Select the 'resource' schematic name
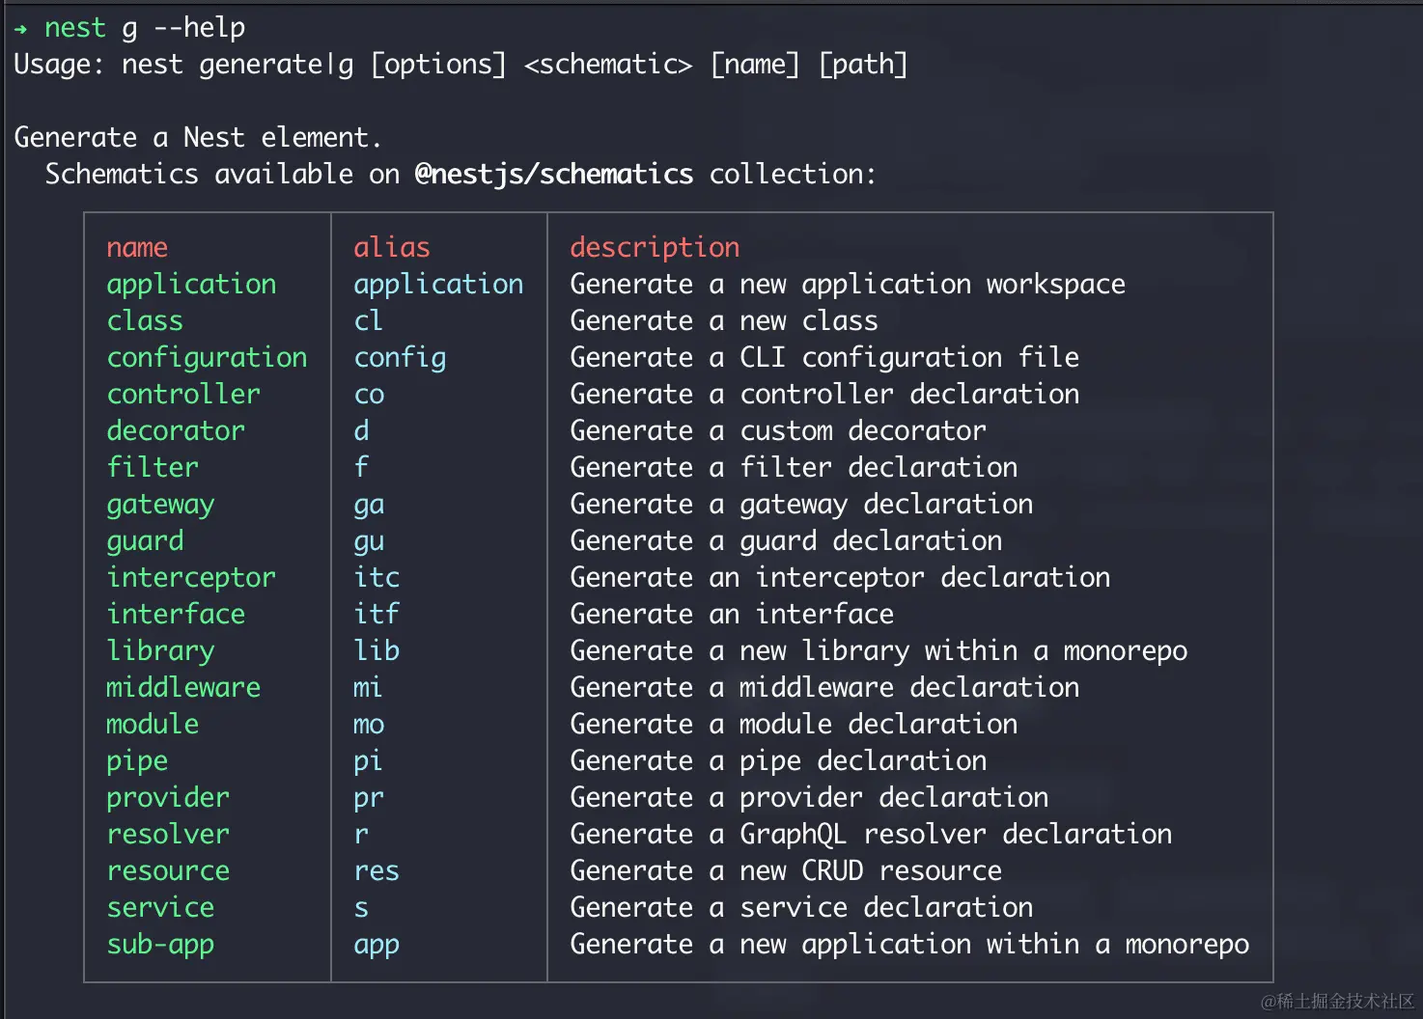1423x1019 pixels. tap(168, 872)
